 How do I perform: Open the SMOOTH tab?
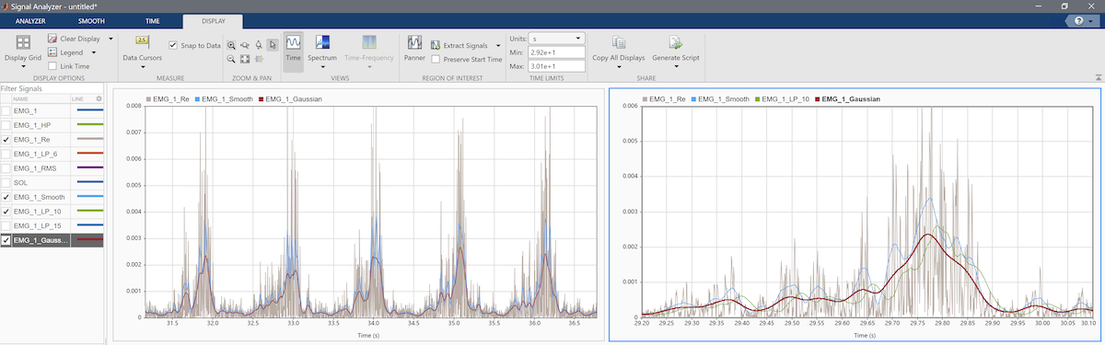point(92,19)
